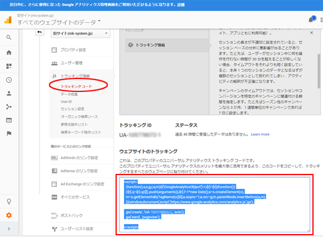The width and height of the screenshot is (323, 237).
Task: Select セッション設定 submenu item
Action: point(72,109)
